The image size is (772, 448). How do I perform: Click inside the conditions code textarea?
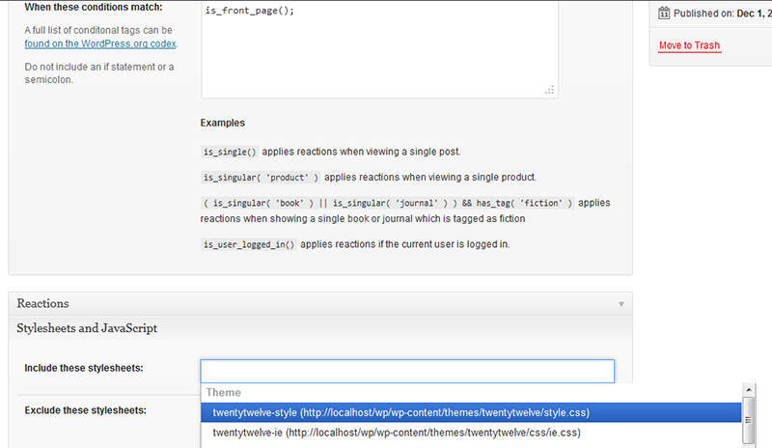point(379,48)
